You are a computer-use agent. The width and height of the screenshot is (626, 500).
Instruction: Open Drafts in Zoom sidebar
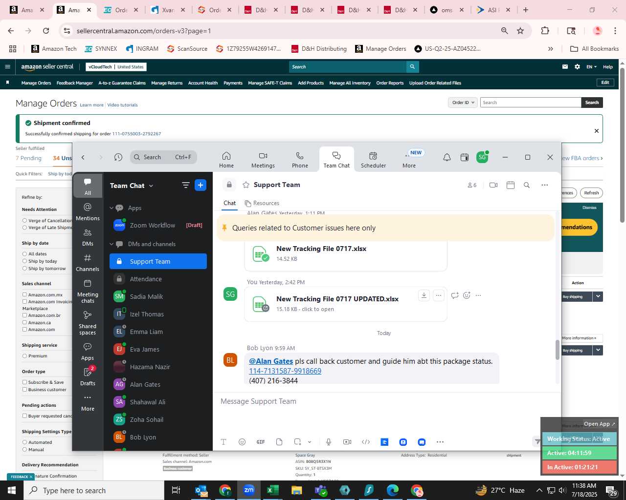pos(88,377)
